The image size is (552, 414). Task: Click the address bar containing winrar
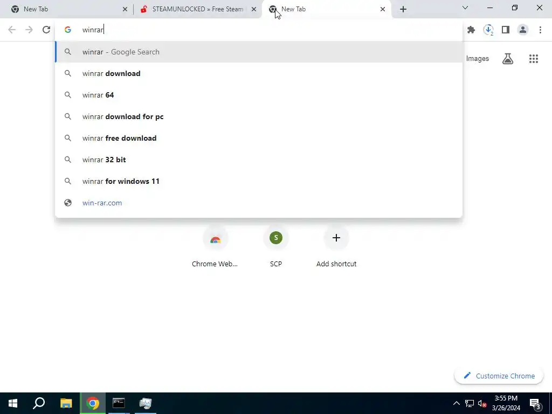click(259, 30)
